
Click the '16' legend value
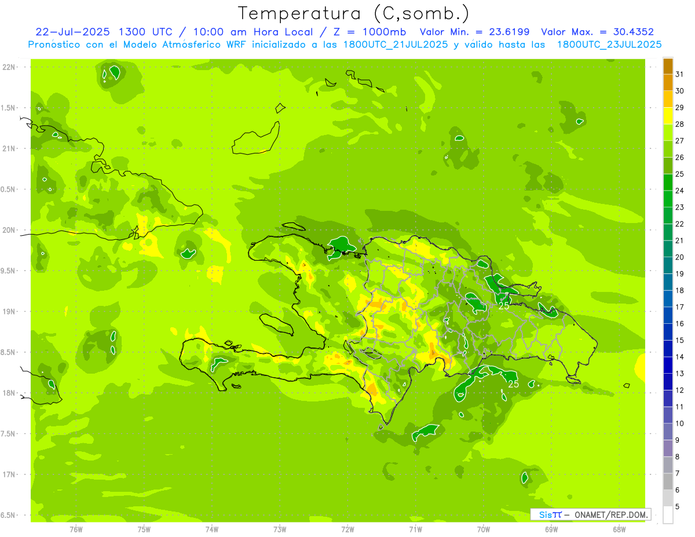[680, 324]
